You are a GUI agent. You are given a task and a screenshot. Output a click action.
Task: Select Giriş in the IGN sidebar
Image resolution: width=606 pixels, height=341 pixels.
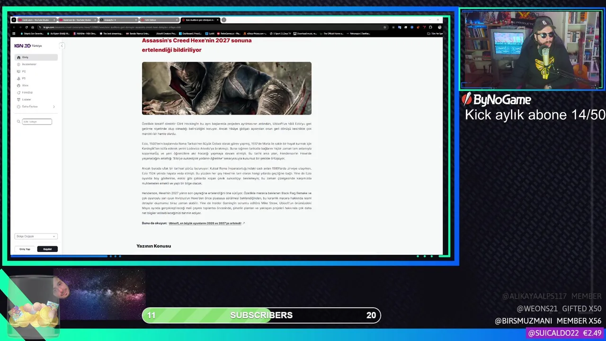(x=36, y=57)
